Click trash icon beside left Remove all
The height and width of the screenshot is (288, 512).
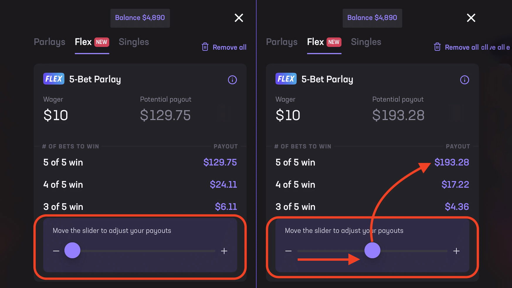coord(205,47)
